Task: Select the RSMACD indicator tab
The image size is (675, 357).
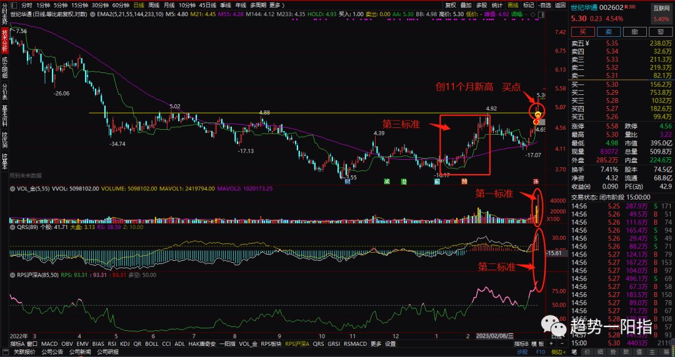Action: pos(355,344)
